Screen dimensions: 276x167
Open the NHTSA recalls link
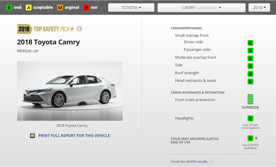[x=202, y=162]
